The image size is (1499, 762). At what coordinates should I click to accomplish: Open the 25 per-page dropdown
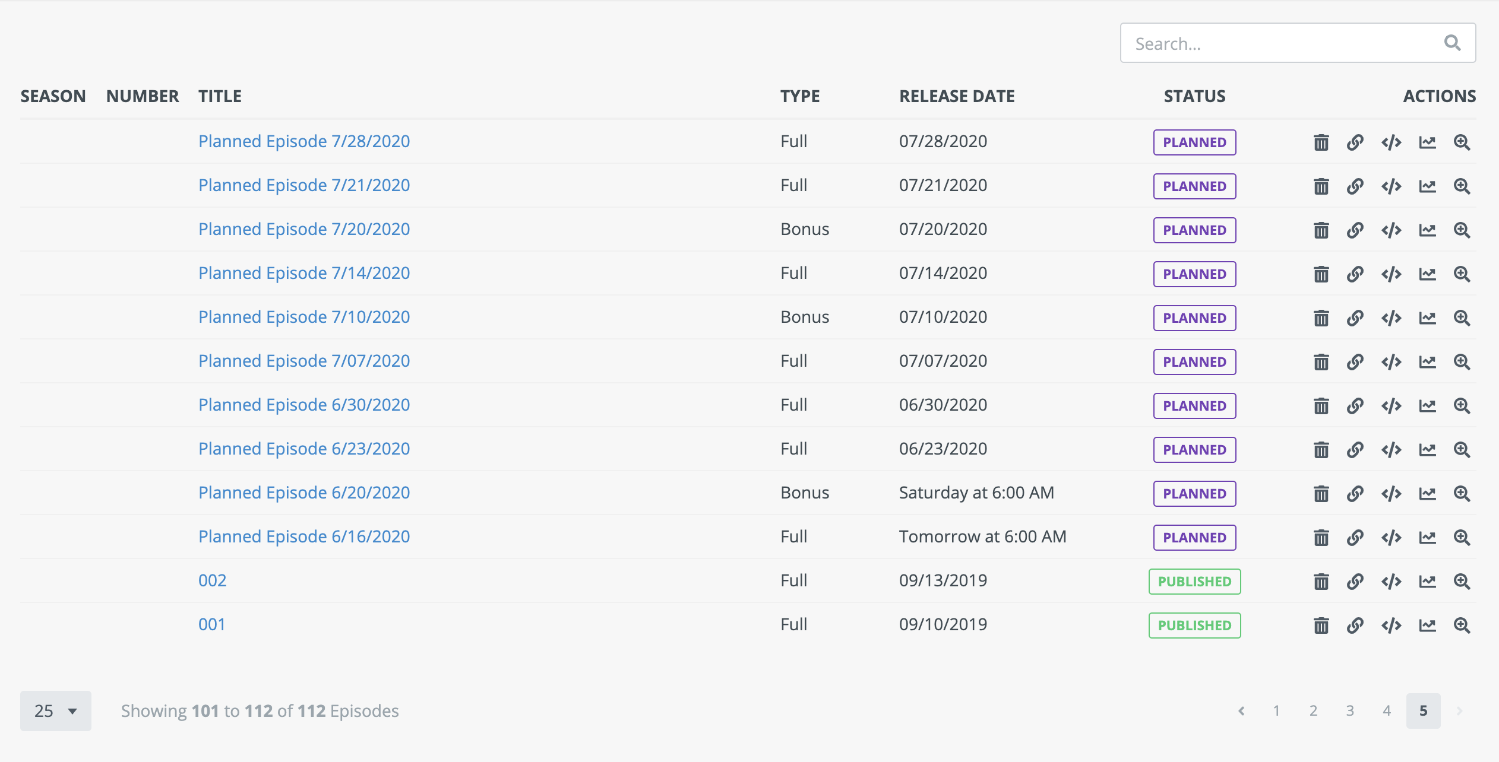click(x=55, y=710)
